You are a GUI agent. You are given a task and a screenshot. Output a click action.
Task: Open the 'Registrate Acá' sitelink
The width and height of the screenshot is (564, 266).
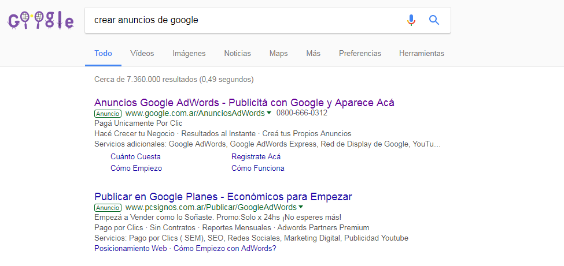256,157
